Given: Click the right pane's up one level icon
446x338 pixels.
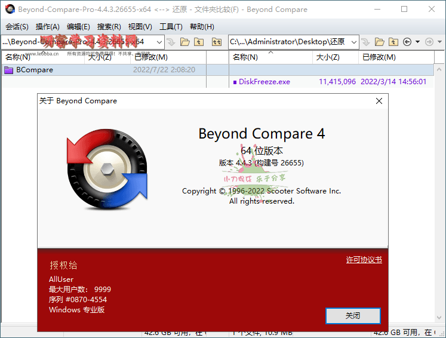Looking at the screenshot, I should coord(393,42).
